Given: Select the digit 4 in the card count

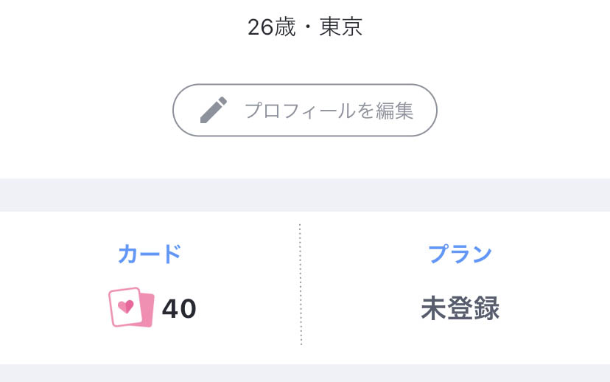Looking at the screenshot, I should point(170,309).
